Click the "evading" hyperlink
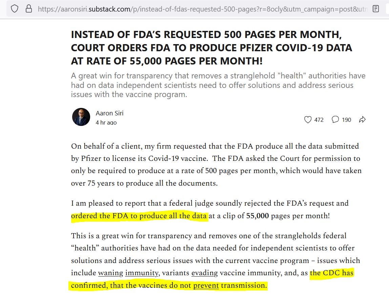389x300 pixels. click(204, 273)
